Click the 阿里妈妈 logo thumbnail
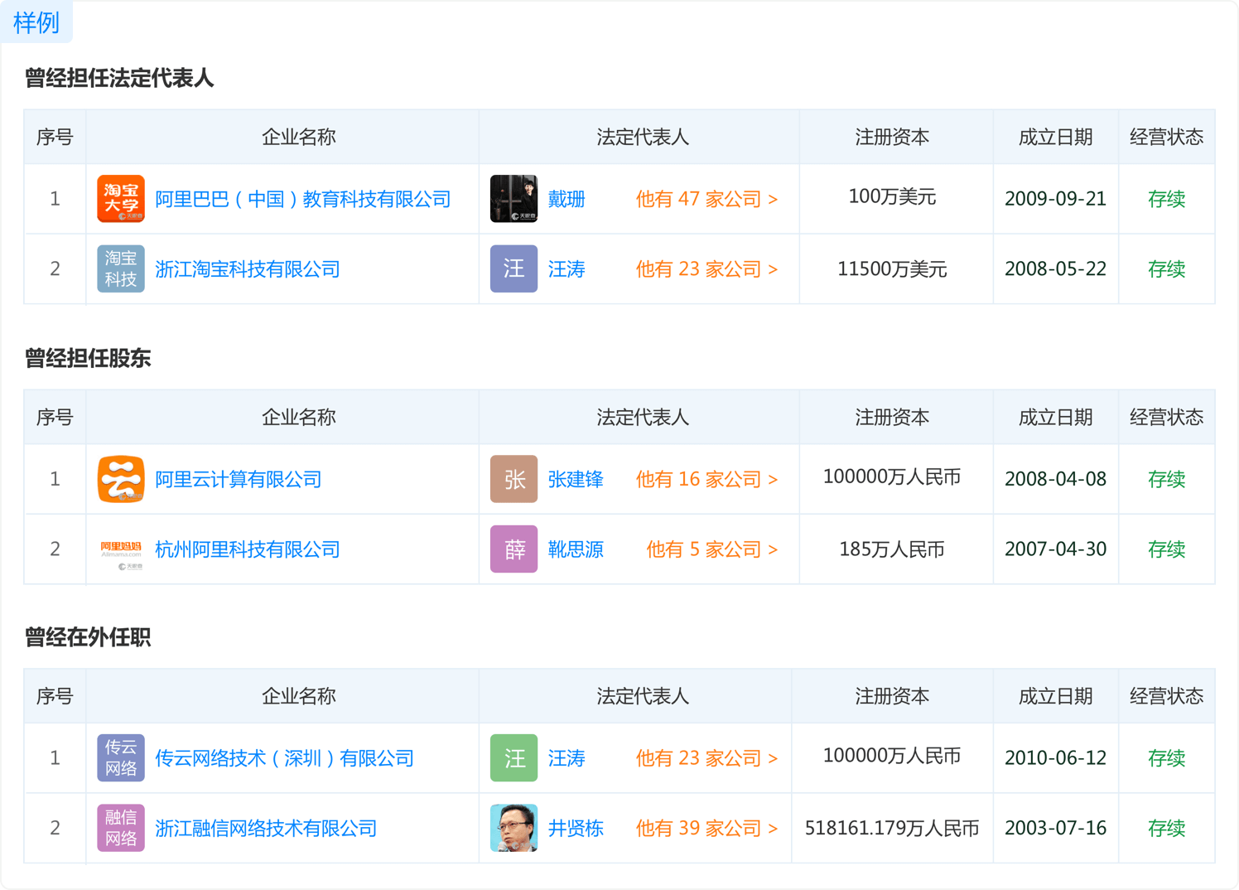The width and height of the screenshot is (1239, 890). 120,549
